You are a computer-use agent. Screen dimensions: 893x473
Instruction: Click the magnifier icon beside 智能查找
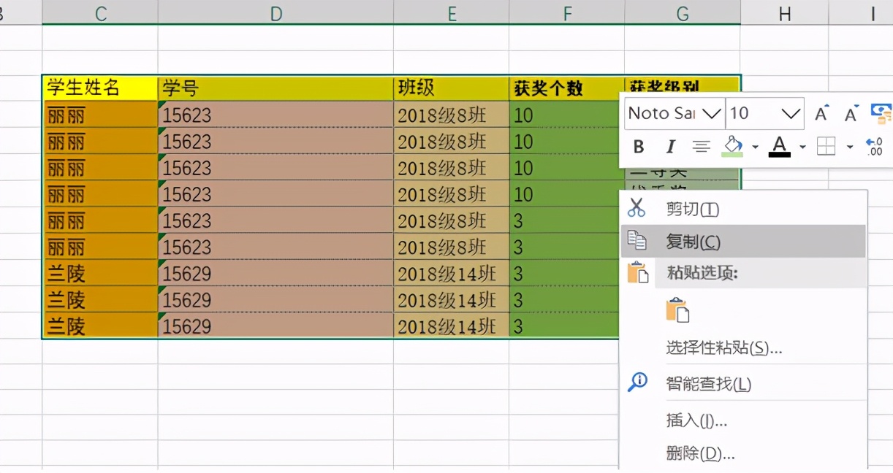tap(637, 382)
